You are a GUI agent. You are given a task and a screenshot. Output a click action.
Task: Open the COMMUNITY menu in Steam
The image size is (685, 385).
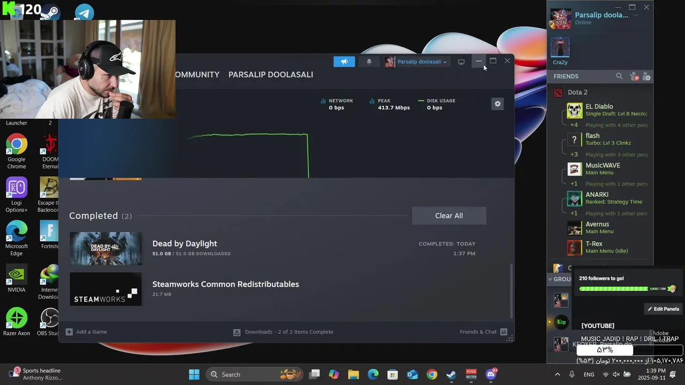197,74
